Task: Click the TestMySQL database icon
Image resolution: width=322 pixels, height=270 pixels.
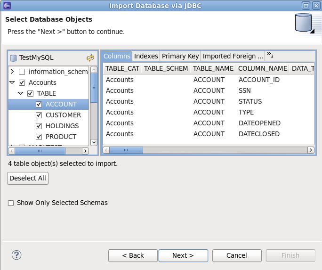Action: pos(13,58)
